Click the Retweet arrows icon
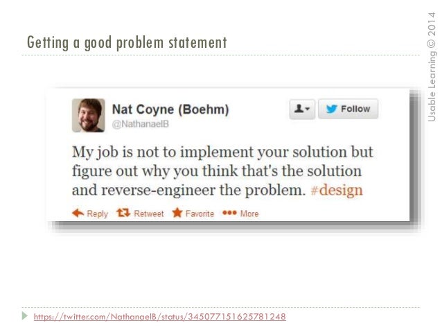442x332 pixels. [123, 213]
